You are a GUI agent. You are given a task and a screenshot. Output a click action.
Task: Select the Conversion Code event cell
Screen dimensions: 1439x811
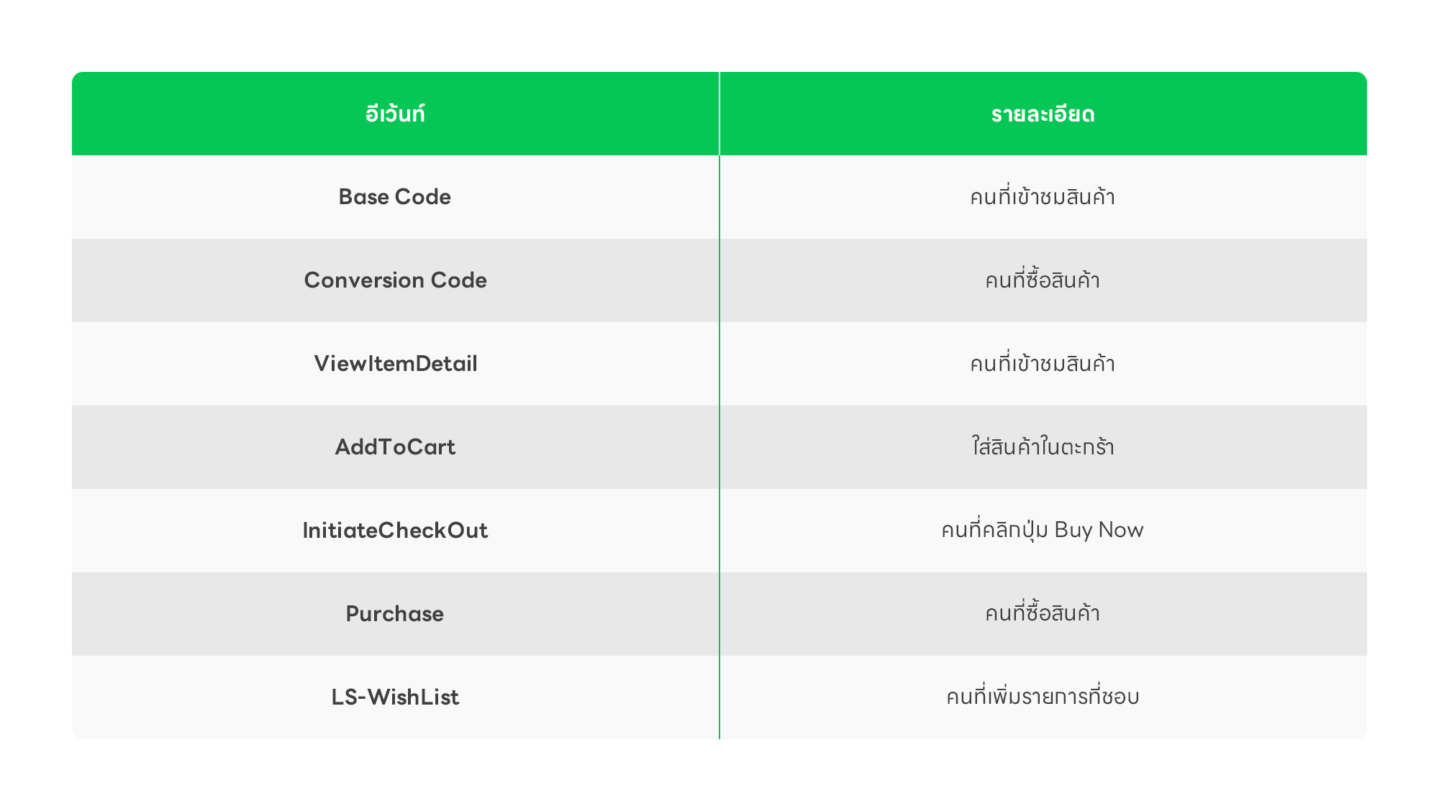pyautogui.click(x=395, y=280)
